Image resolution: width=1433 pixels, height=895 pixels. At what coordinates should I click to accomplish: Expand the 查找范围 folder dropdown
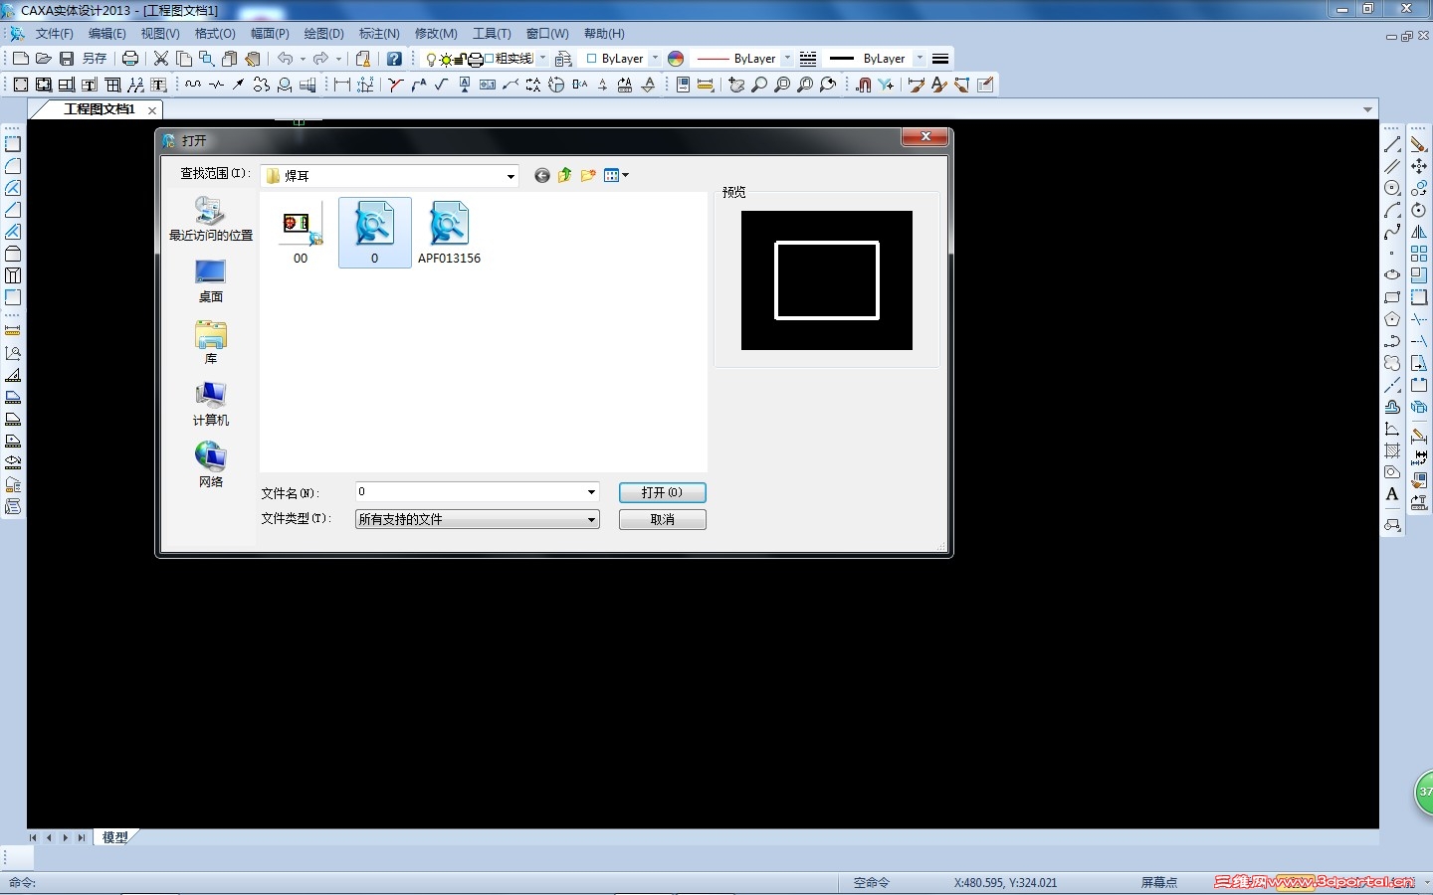tap(511, 176)
